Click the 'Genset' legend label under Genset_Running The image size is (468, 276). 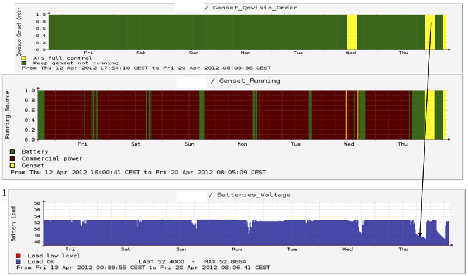33,165
